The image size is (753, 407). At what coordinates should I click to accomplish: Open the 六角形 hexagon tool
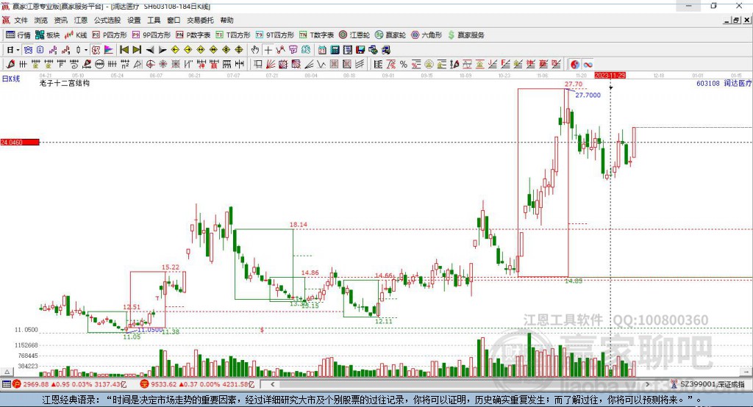pos(427,35)
